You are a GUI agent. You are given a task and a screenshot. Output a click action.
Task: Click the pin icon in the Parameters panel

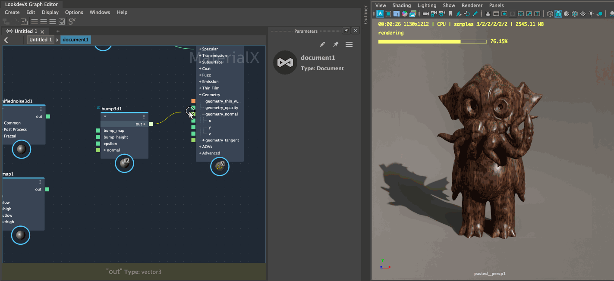click(x=335, y=44)
